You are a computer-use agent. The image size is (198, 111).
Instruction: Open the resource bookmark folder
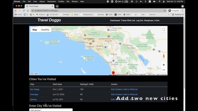[x=151, y=14]
